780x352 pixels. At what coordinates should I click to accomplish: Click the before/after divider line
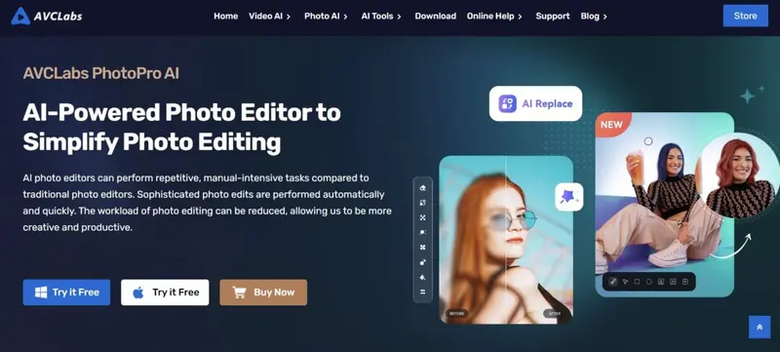click(505, 240)
